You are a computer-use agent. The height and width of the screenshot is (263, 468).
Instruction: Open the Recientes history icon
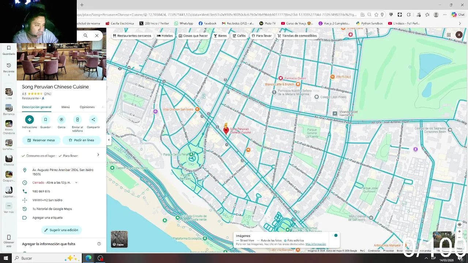(9, 65)
